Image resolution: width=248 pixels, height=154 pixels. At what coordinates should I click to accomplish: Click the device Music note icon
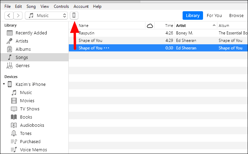point(14,92)
